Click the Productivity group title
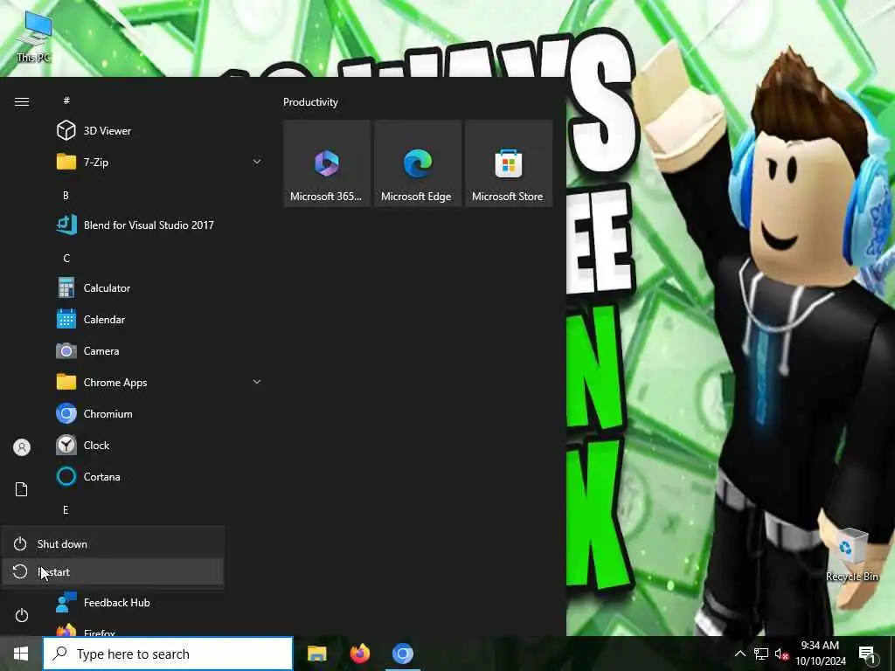 click(310, 102)
